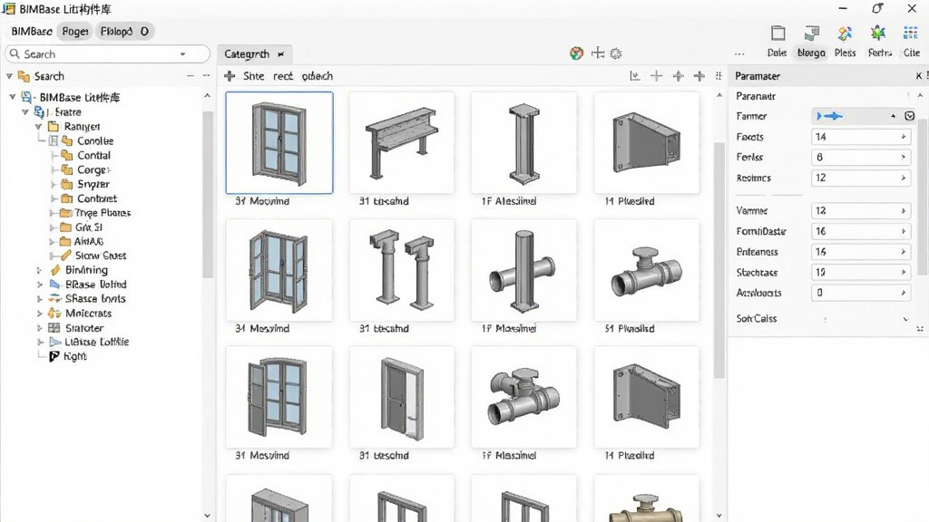
Task: Open the Blargo toolbar tool
Action: pos(811,34)
